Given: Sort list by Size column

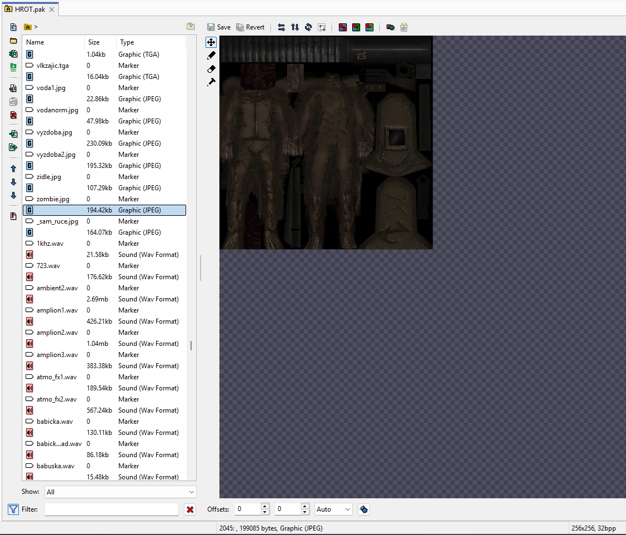Looking at the screenshot, I should click(x=100, y=42).
